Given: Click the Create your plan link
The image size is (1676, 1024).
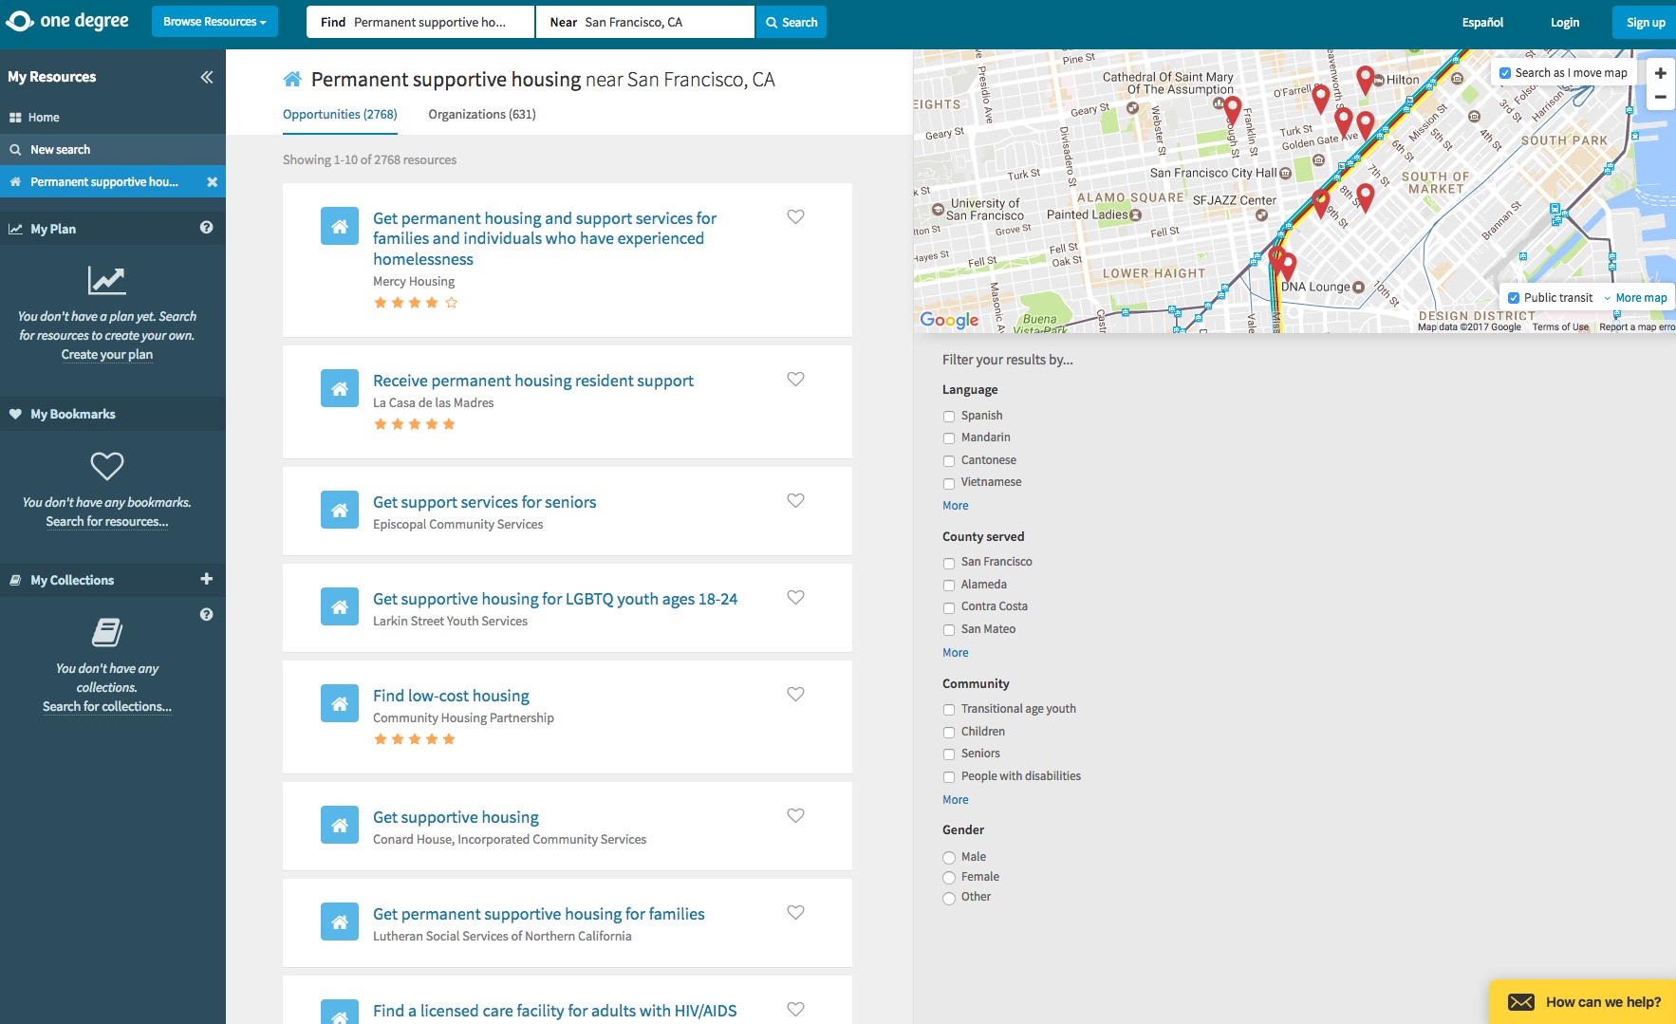Looking at the screenshot, I should pos(107,355).
